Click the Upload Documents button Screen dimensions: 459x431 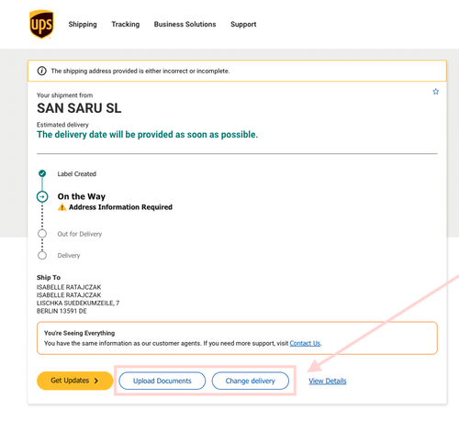tap(162, 381)
